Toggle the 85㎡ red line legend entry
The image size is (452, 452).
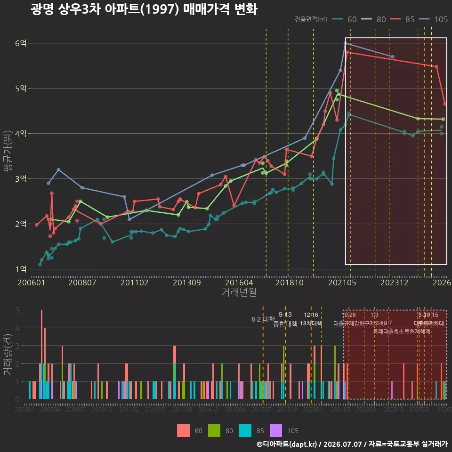click(402, 19)
